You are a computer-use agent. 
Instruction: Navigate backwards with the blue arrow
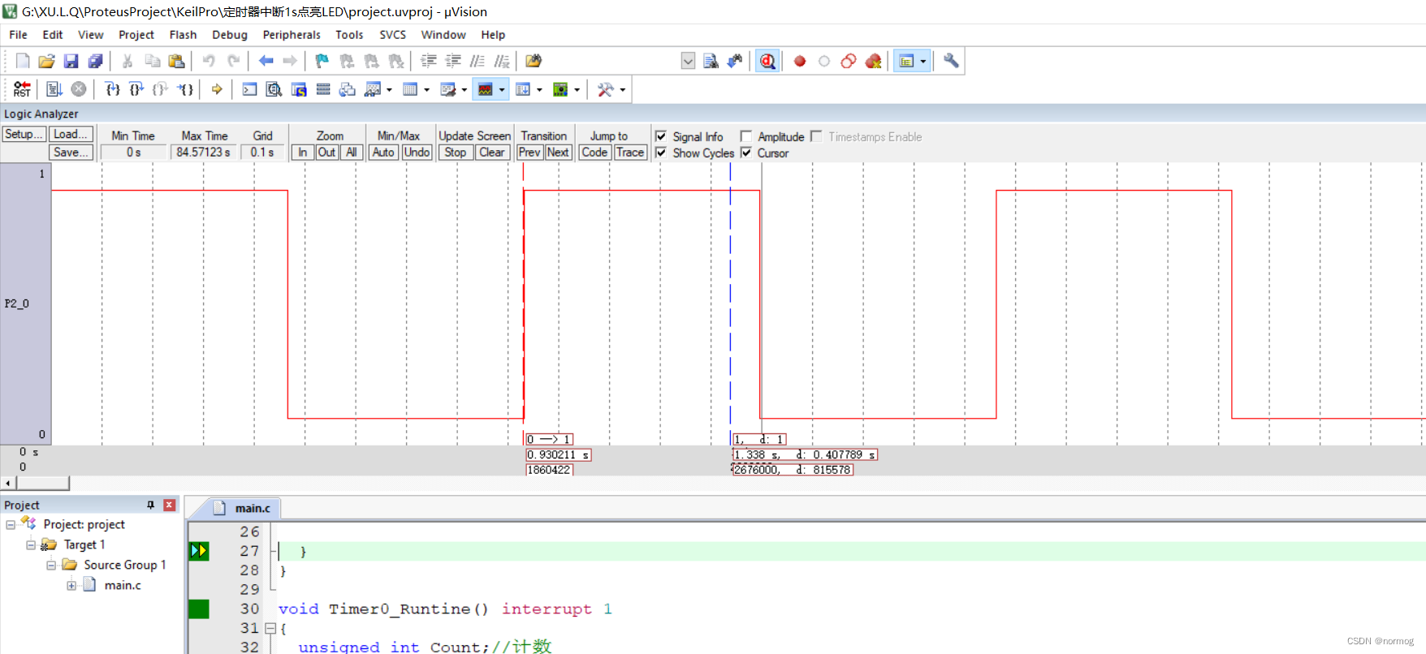coord(266,61)
